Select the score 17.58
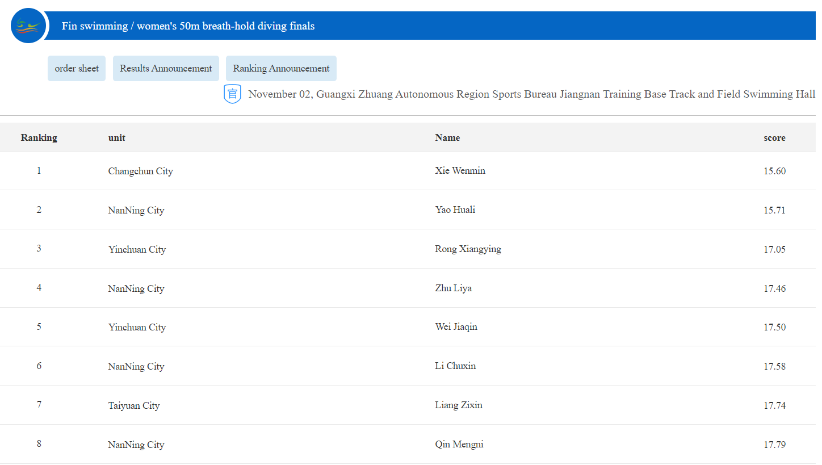 (x=774, y=366)
